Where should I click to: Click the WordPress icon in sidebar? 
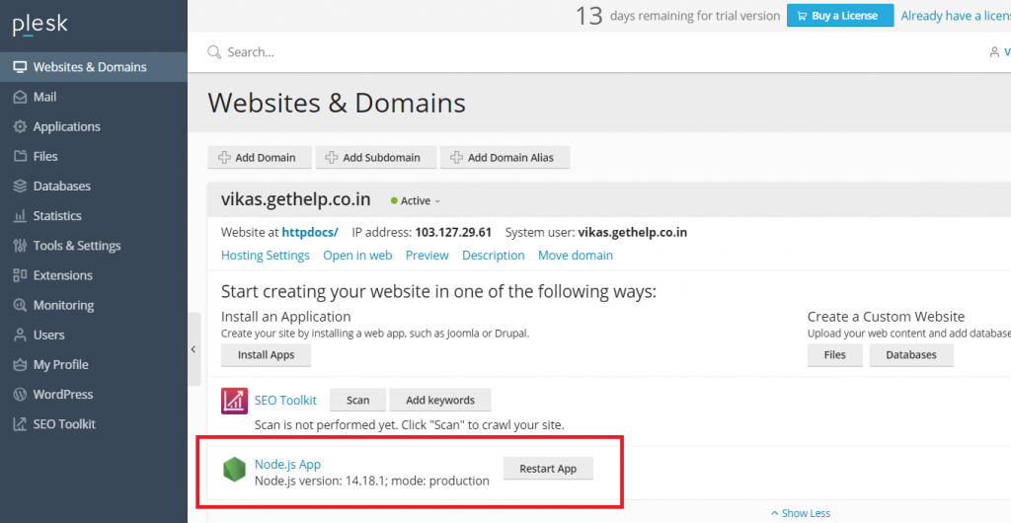(x=20, y=395)
